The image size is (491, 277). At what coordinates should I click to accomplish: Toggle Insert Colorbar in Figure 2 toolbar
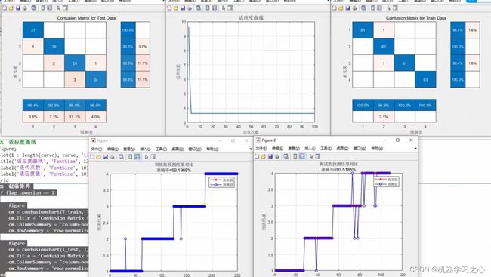pos(295,156)
